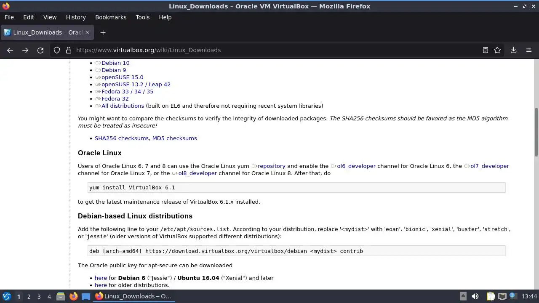Click the 13:44 clock
Image resolution: width=539 pixels, height=303 pixels.
coord(529,296)
